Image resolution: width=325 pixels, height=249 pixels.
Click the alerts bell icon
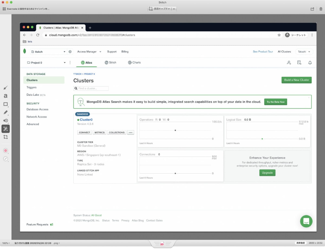coord(310,62)
